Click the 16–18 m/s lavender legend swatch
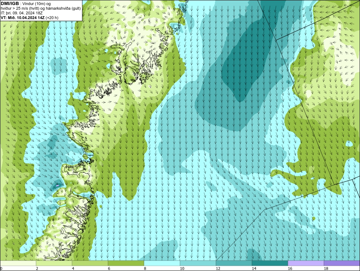Viewport: 360px width, 271px height. point(306,263)
